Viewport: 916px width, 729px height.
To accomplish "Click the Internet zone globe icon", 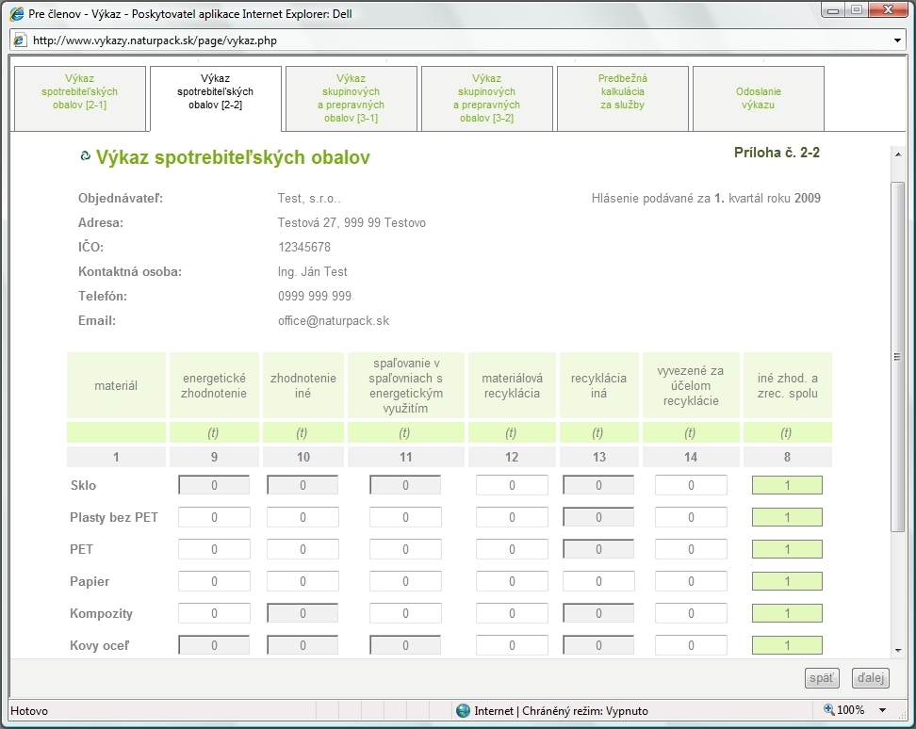I will (463, 710).
